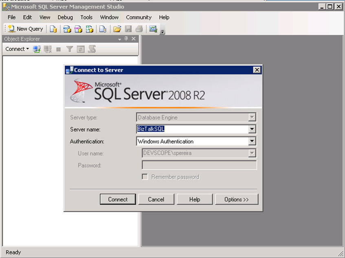The image size is (345, 258).
Task: Click the Script icon in Object Explorer toolbar
Action: (x=92, y=49)
